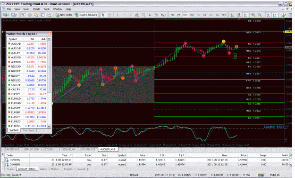This screenshot has width=295, height=178.
Task: Open the Window menu
Action: pos(58,9)
